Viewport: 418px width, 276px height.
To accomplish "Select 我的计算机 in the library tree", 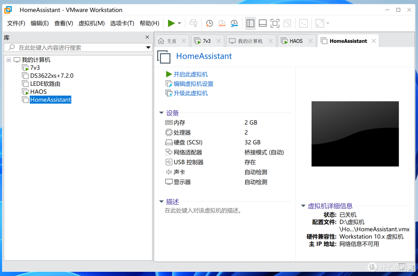I will pyautogui.click(x=36, y=60).
